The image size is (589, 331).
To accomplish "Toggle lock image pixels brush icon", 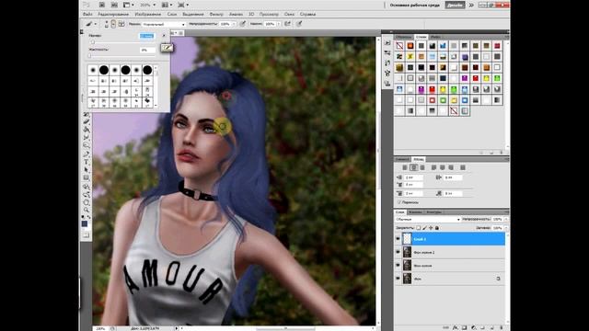I will [x=424, y=228].
